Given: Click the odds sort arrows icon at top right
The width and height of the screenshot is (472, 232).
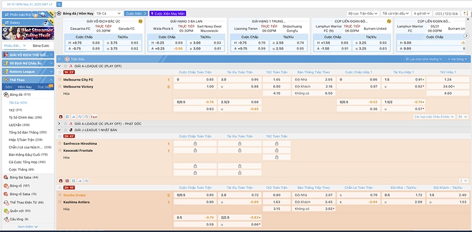Looking at the screenshot, I should click(x=466, y=14).
